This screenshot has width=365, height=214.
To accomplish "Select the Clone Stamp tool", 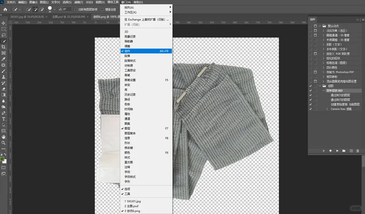I will (x=4, y=77).
